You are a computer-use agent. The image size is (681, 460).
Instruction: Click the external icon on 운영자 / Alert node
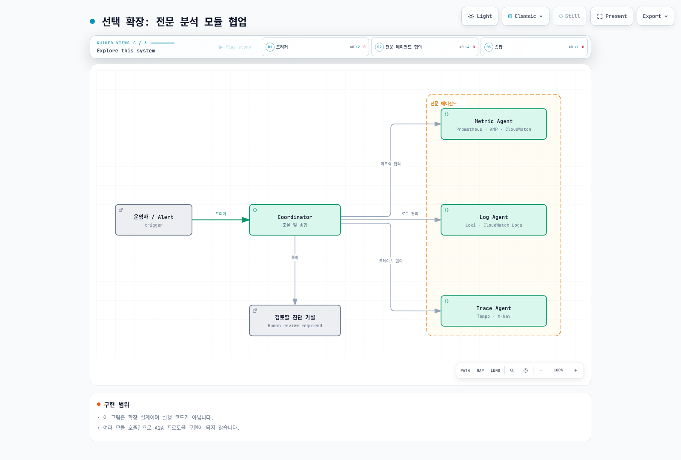pos(121,210)
